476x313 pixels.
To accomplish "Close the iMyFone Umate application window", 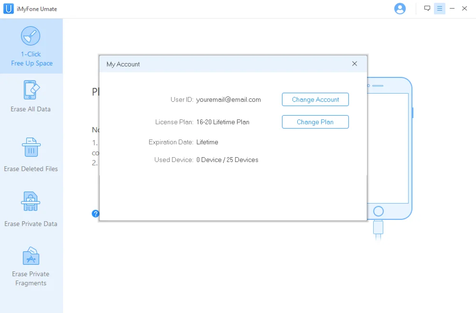I will [x=465, y=9].
